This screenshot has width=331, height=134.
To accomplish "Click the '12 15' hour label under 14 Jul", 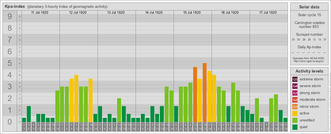I will (157, 127).
